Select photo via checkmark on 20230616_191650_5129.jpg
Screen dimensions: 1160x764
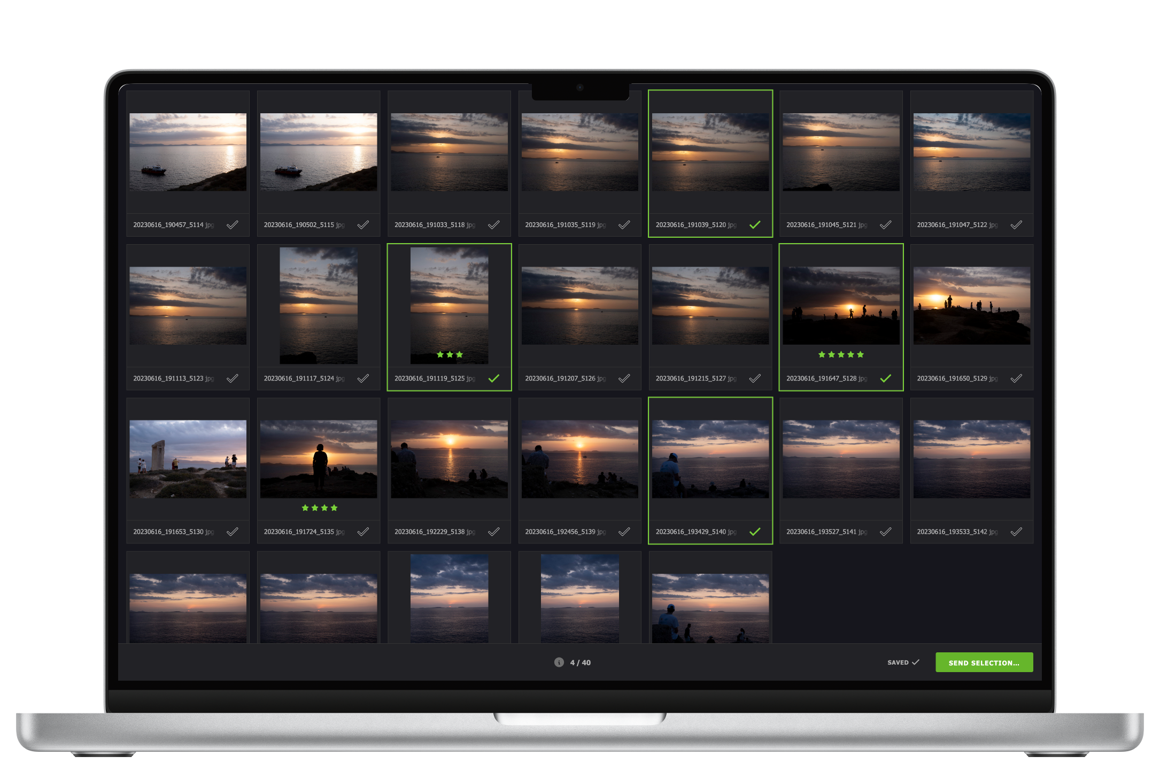1016,378
